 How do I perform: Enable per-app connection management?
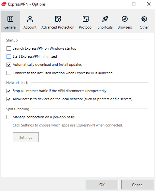coord(9,117)
